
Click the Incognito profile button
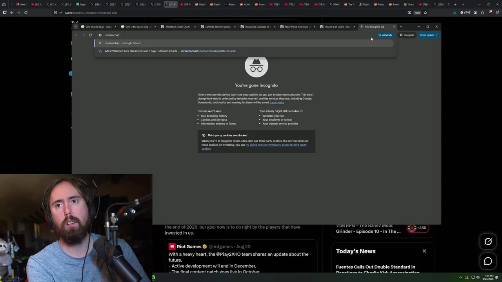tap(407, 35)
